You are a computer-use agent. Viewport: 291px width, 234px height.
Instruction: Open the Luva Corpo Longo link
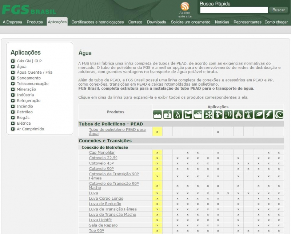(106, 199)
